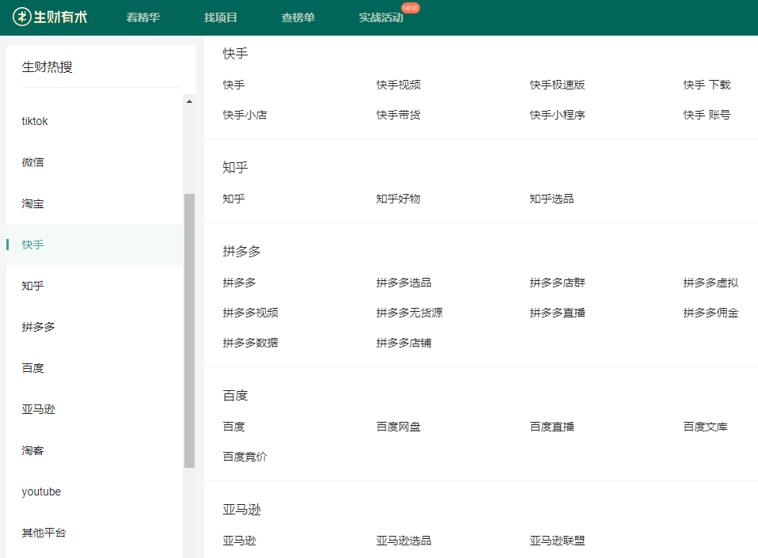Open the 拼多多店铺 keyword link
This screenshot has width=758, height=558.
coord(404,343)
